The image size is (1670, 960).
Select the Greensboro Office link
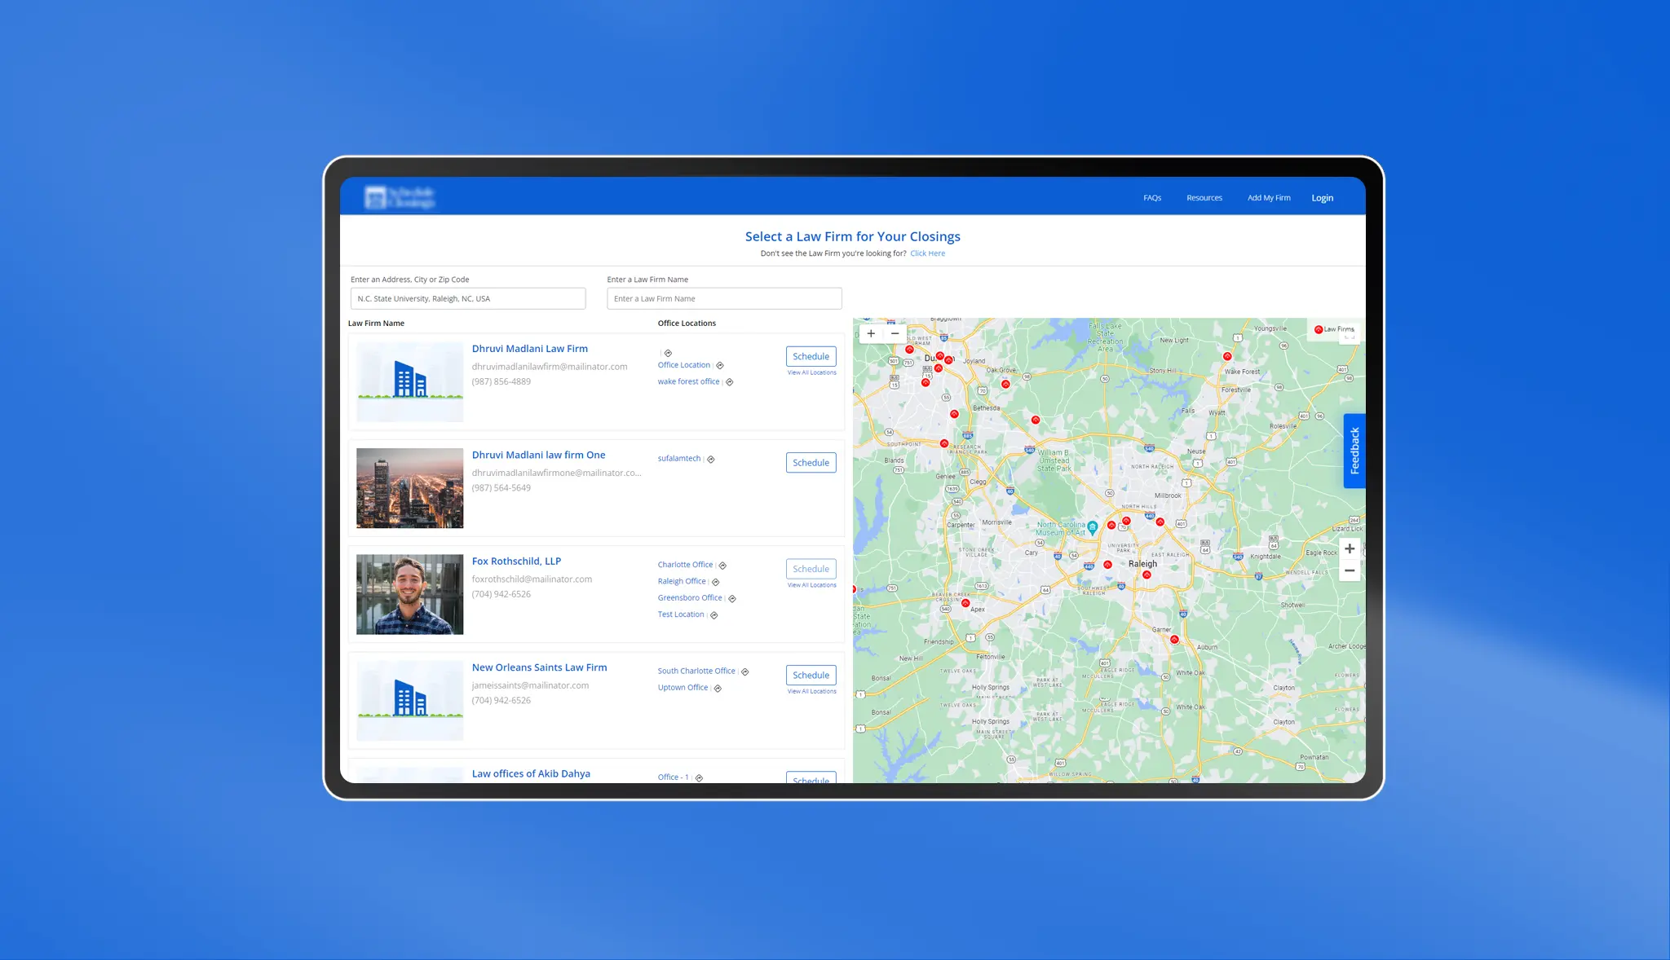(690, 598)
